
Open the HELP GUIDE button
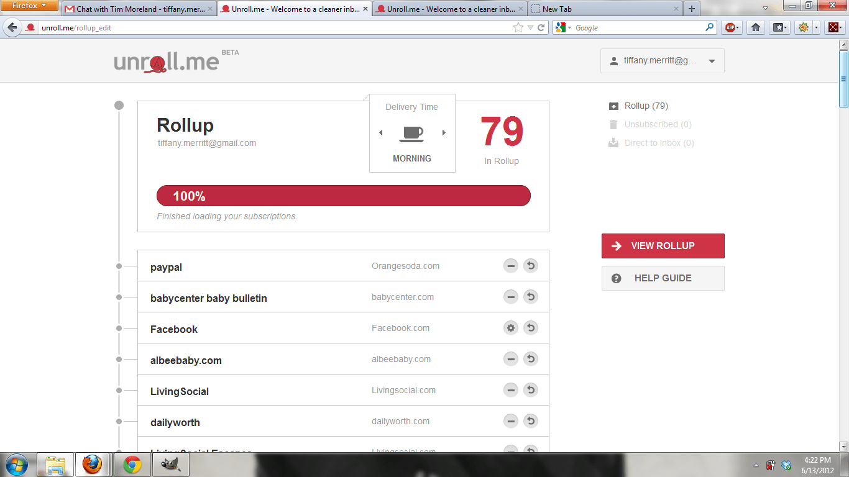(663, 278)
